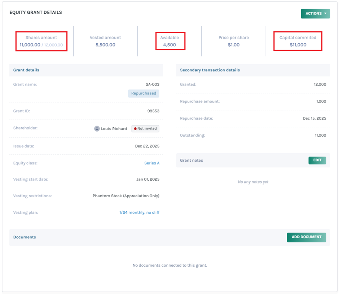
Task: Open the ACTIONS dropdown menu
Action: point(315,14)
